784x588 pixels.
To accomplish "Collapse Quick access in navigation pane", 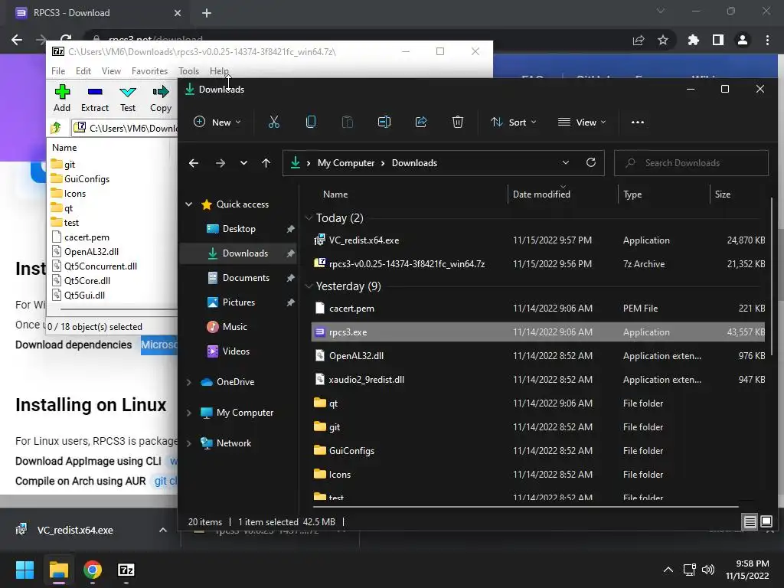I will tap(189, 204).
